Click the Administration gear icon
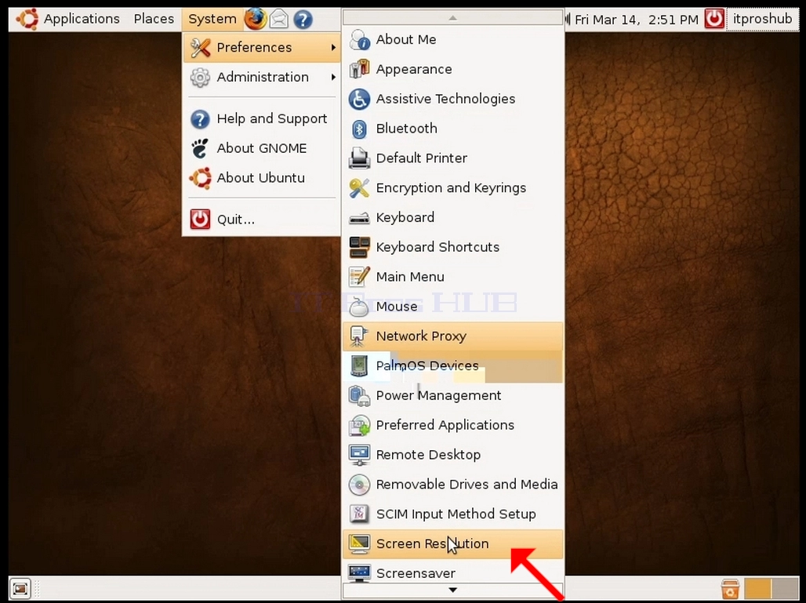Image resolution: width=806 pixels, height=603 pixels. [200, 77]
